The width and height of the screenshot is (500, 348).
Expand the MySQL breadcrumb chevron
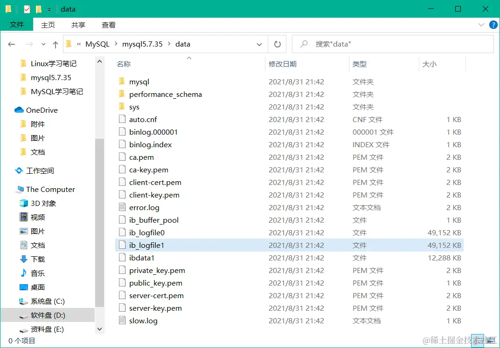pos(116,44)
